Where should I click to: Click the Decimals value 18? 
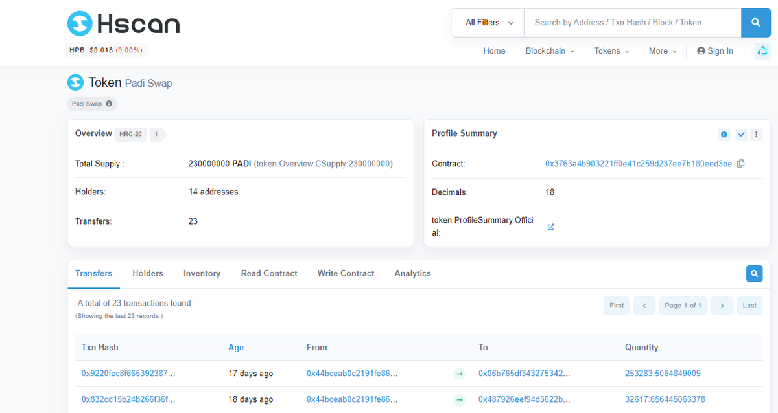tap(550, 192)
